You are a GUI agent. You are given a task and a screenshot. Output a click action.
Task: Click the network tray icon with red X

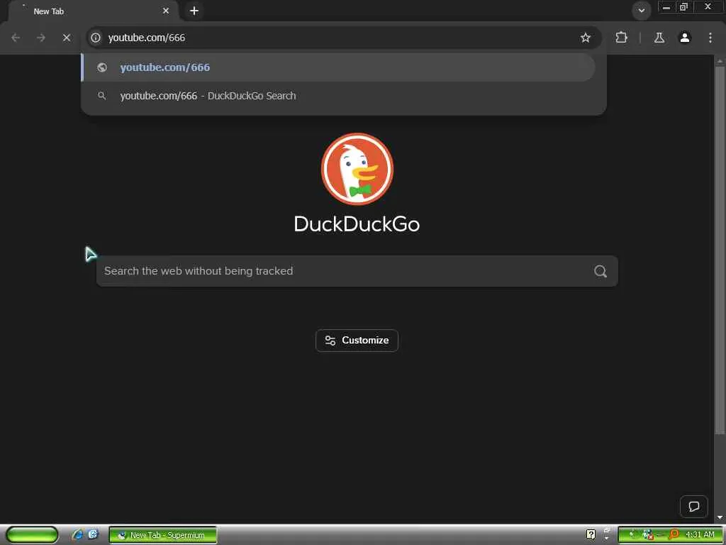click(x=648, y=535)
